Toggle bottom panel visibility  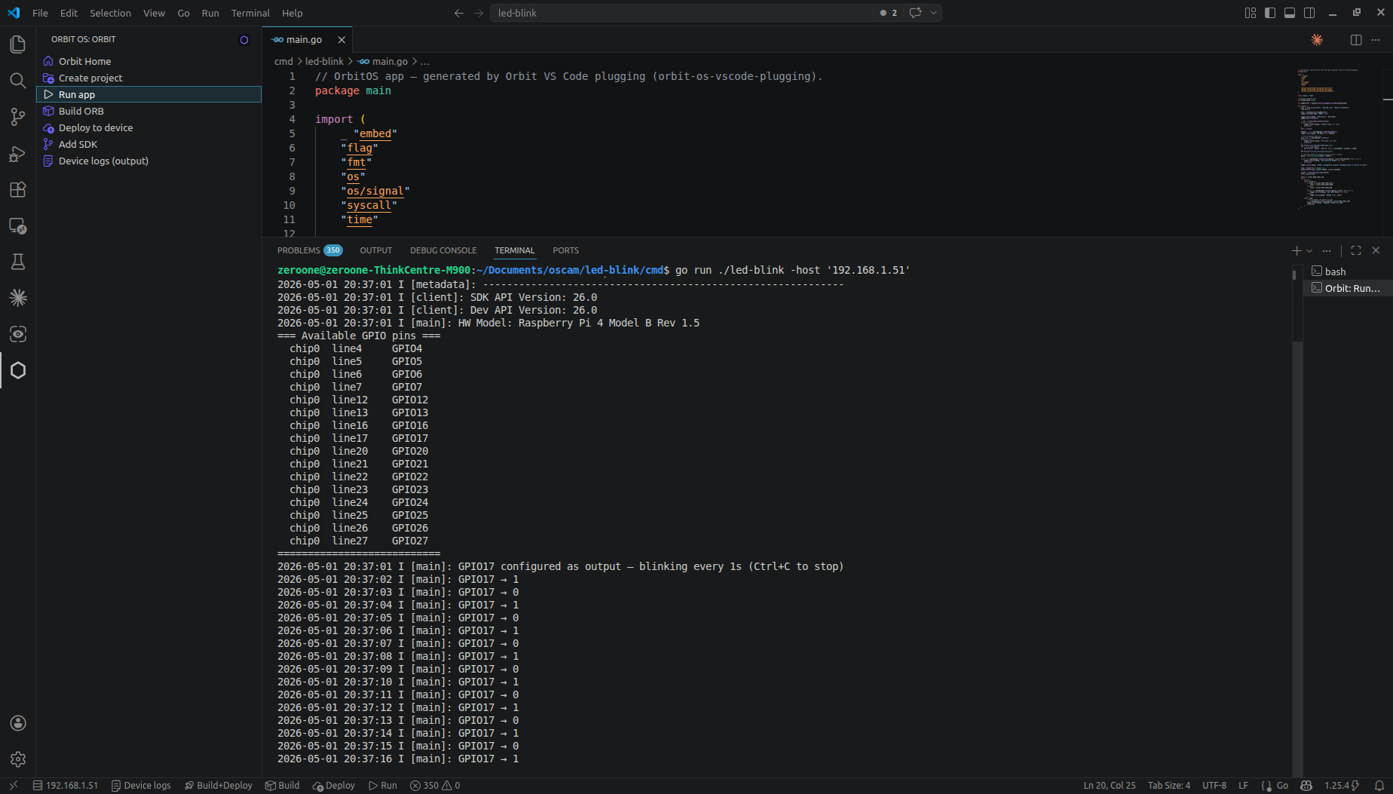pyautogui.click(x=1290, y=13)
